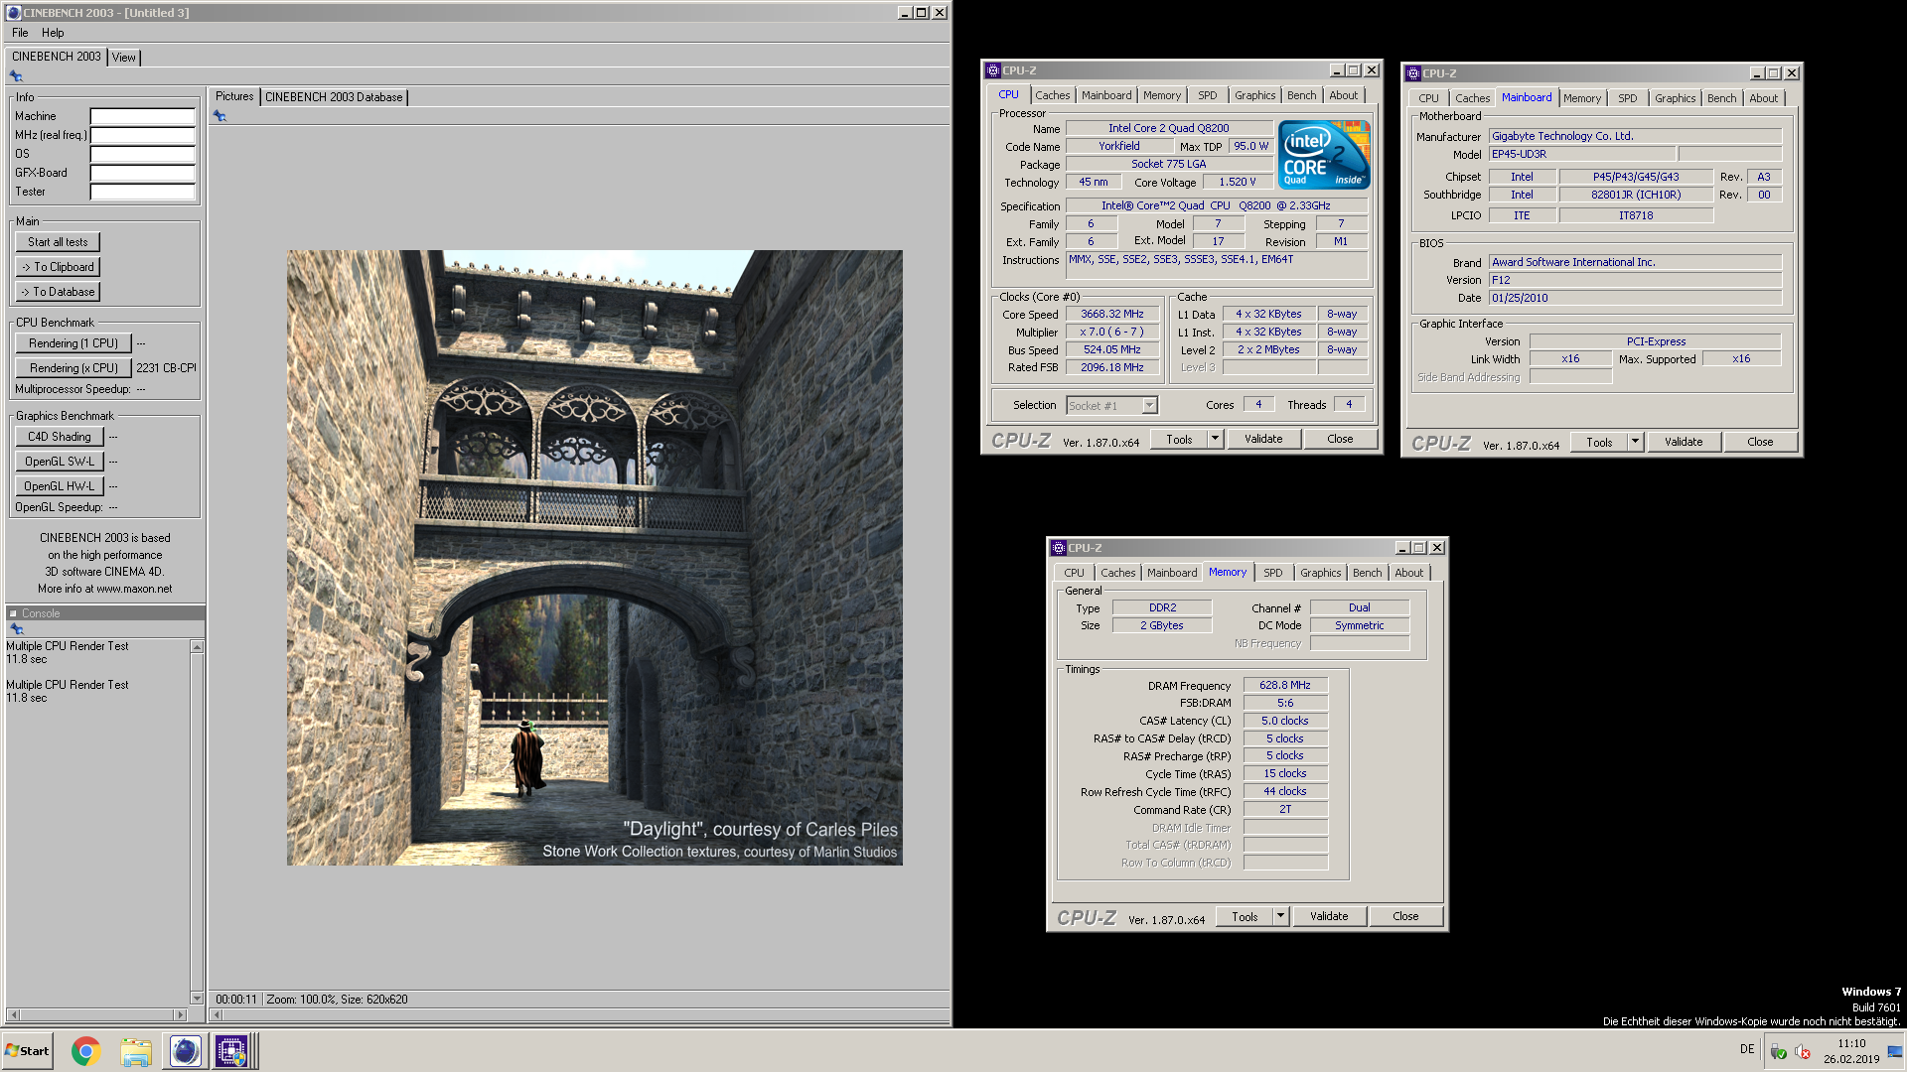Screen dimensions: 1907x1072
Task: Select the CPU-Z taskbar icon
Action: [x=231, y=1051]
